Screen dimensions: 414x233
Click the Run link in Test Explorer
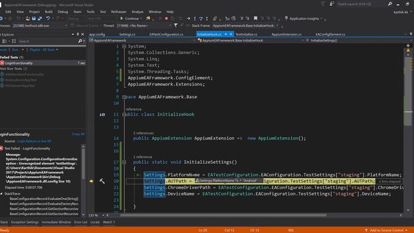click(x=16, y=50)
